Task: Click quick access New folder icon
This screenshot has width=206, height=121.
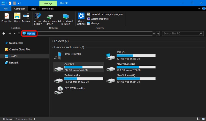Action: 14,3
